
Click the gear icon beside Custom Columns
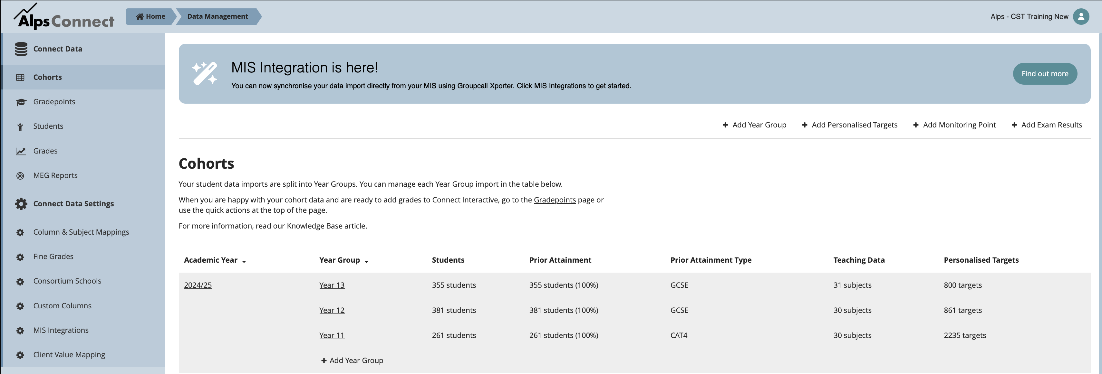pyautogui.click(x=20, y=306)
